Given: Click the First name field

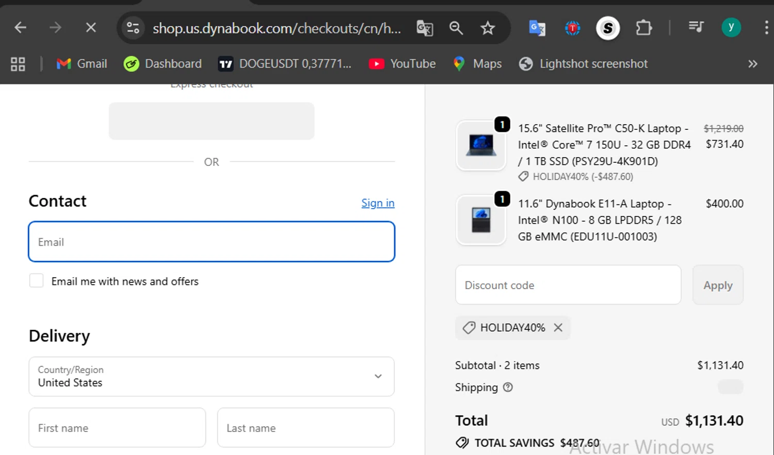Looking at the screenshot, I should click(117, 428).
